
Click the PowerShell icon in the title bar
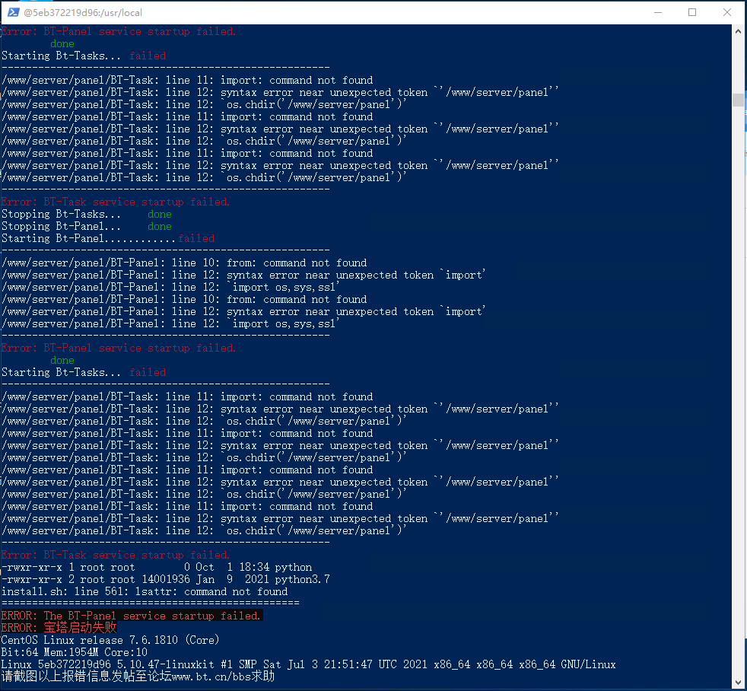(x=14, y=12)
